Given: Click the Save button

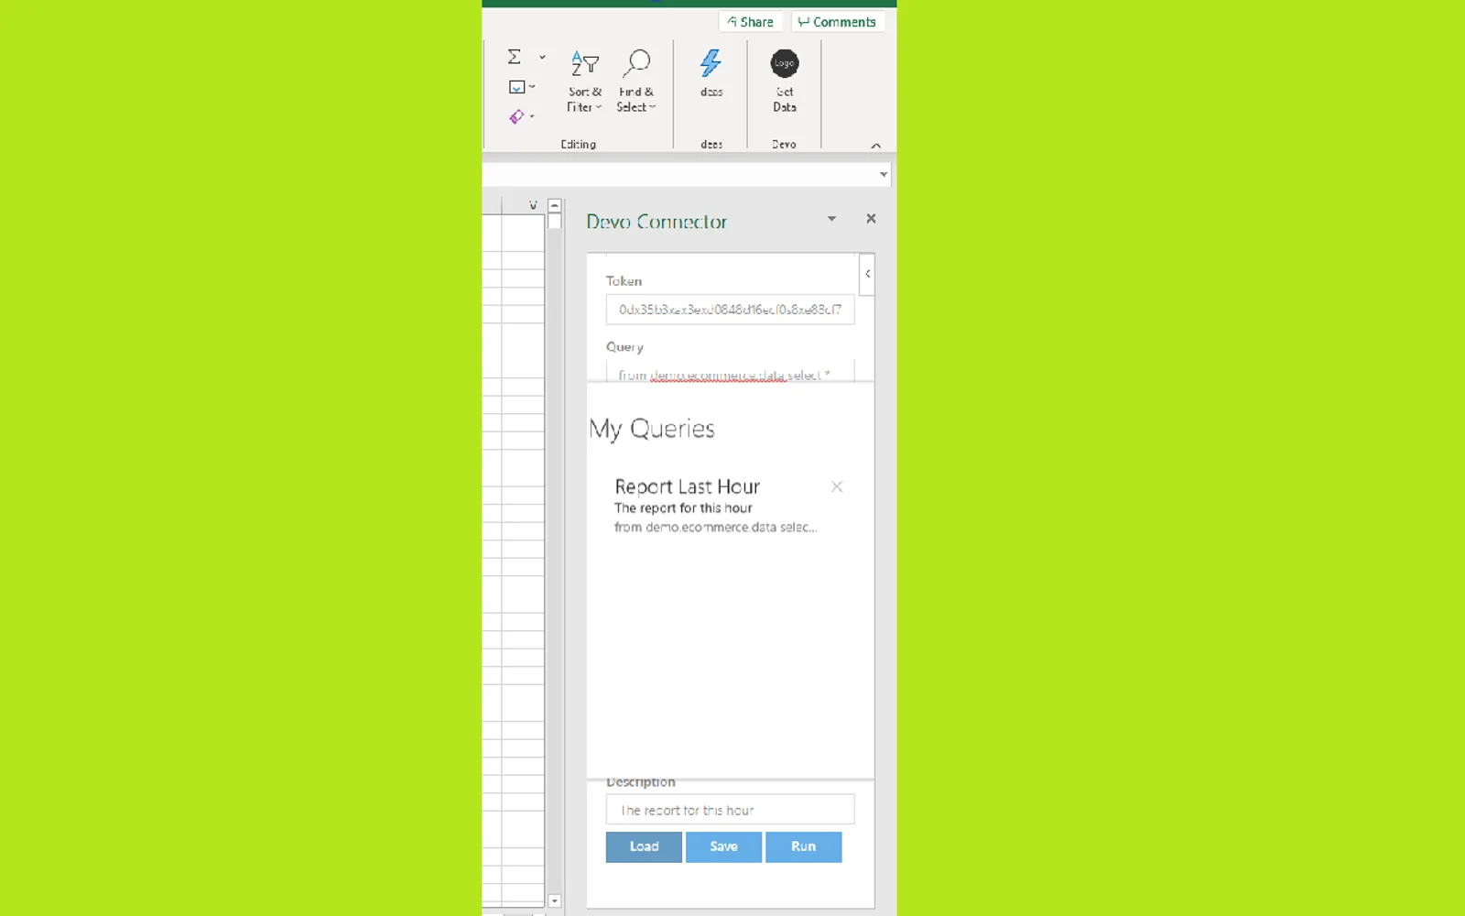Looking at the screenshot, I should point(723,846).
